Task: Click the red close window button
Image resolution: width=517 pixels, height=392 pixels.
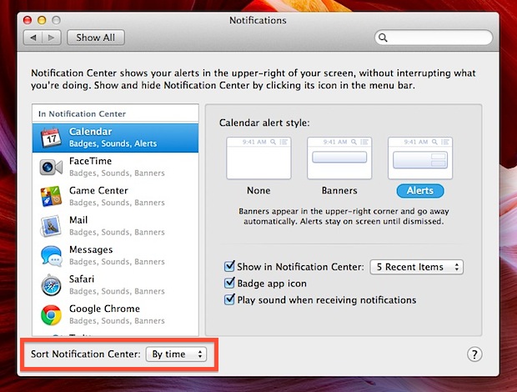Action: pos(28,20)
